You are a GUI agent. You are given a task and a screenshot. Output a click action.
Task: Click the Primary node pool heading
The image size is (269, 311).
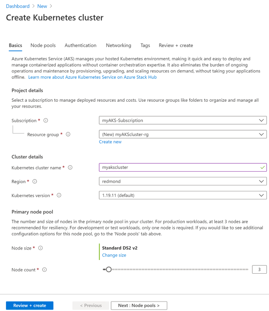coord(32,212)
